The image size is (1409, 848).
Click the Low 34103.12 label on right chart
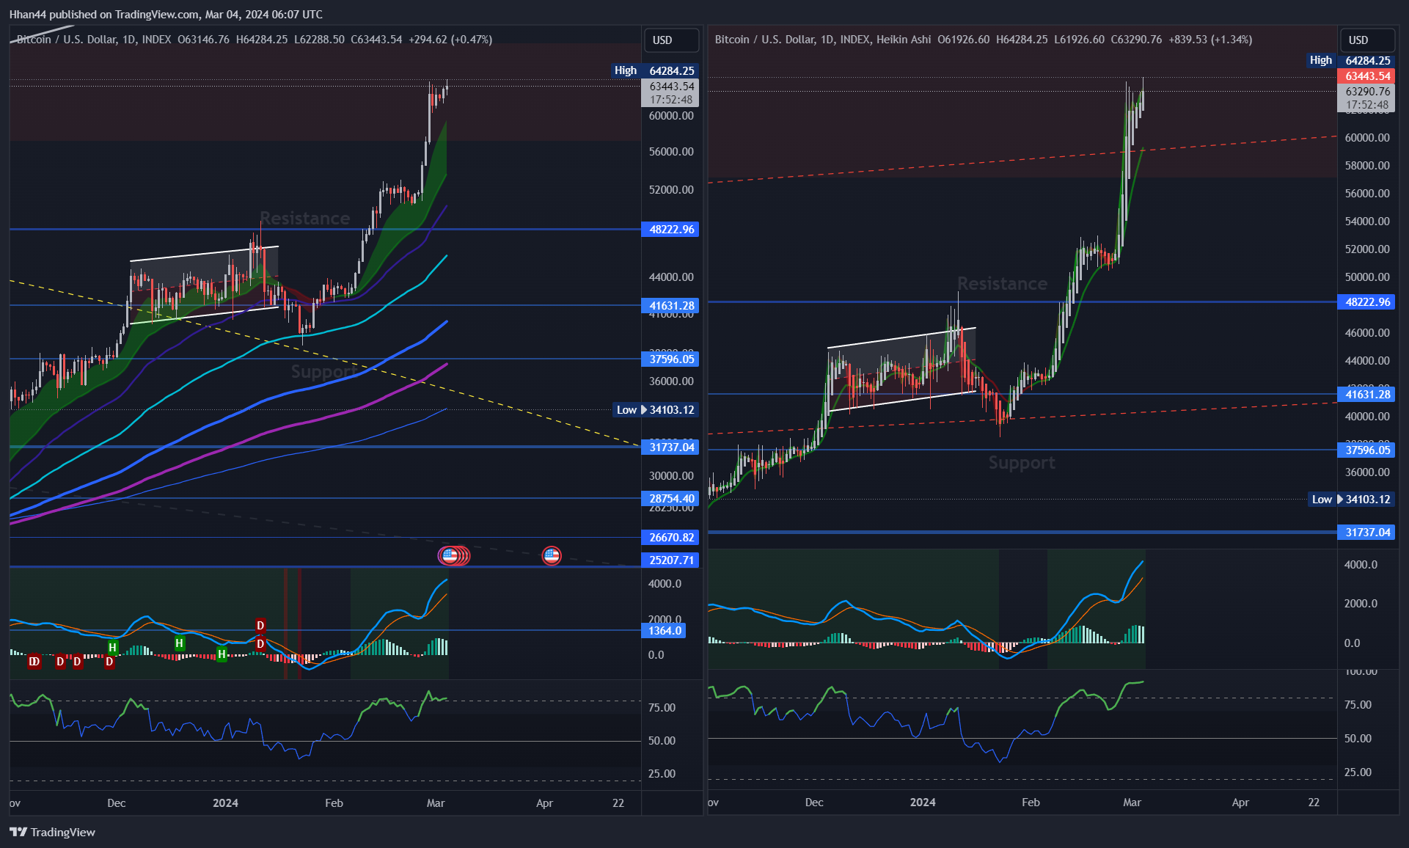pos(1352,500)
